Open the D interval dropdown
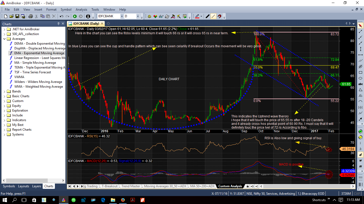This screenshot has width=364, height=204. [138, 16]
